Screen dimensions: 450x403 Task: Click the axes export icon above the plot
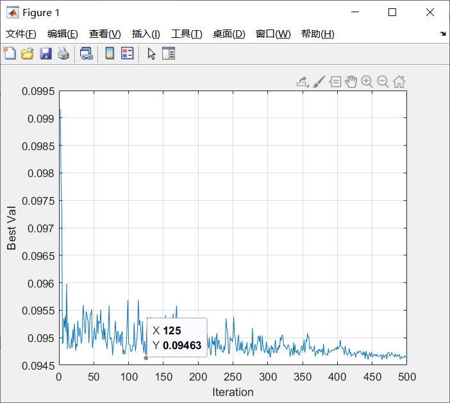point(303,82)
